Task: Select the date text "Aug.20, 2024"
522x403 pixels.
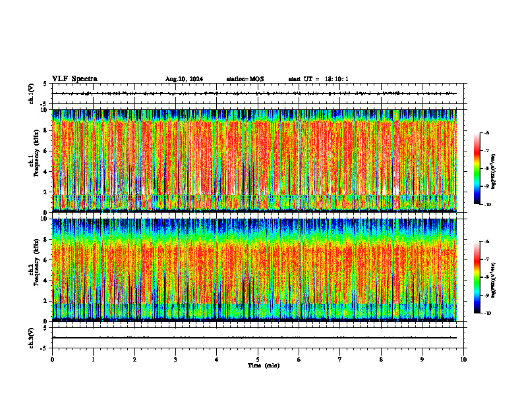Action: [x=184, y=79]
